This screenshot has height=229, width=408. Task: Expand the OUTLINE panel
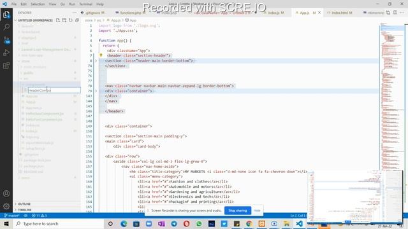coord(47,204)
